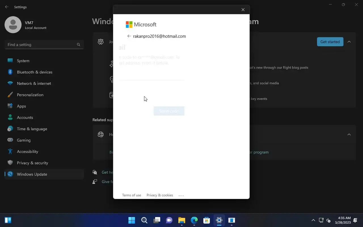The height and width of the screenshot is (227, 363).
Task: Click the Insider Program hearts icon
Action: coord(101,42)
